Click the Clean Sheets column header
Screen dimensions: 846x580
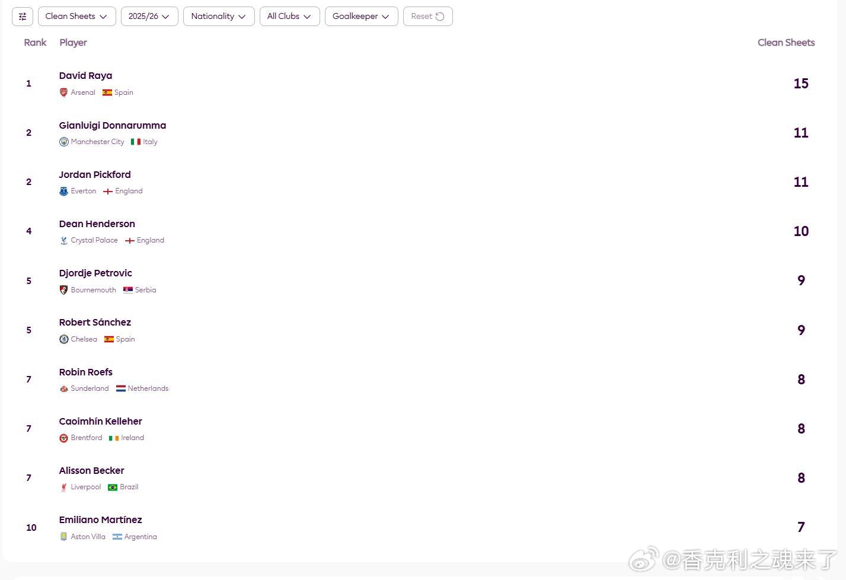click(x=786, y=43)
